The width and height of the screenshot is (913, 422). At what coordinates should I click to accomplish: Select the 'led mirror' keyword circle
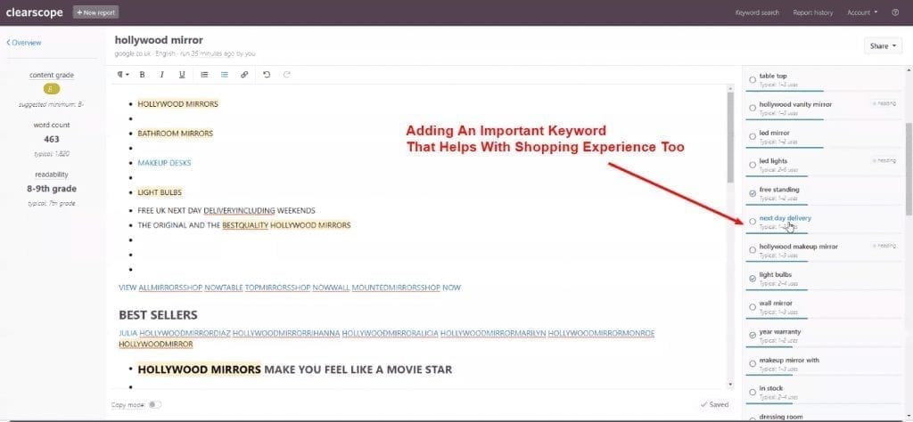click(x=753, y=136)
